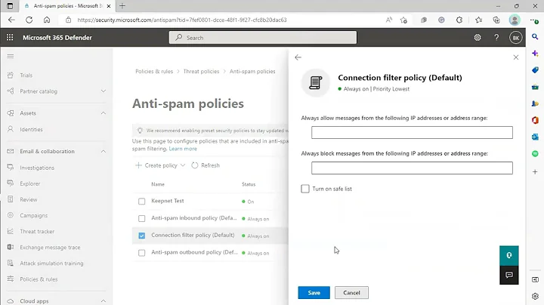Click the Defender search box

(263, 38)
